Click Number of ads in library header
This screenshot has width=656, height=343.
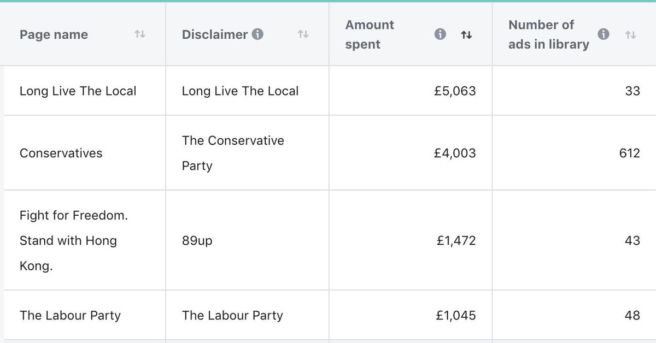click(549, 34)
